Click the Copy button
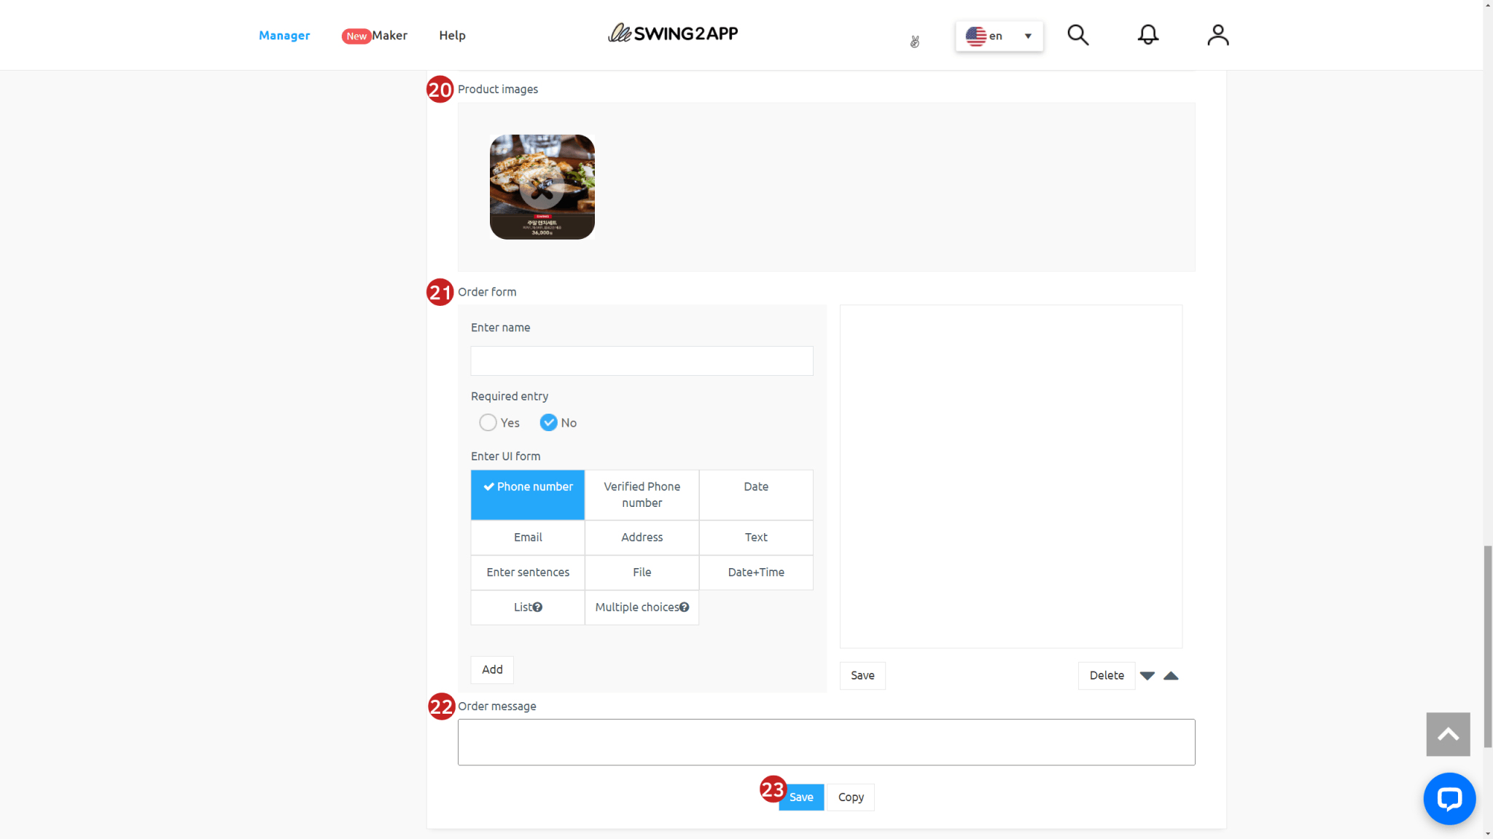 click(x=850, y=797)
